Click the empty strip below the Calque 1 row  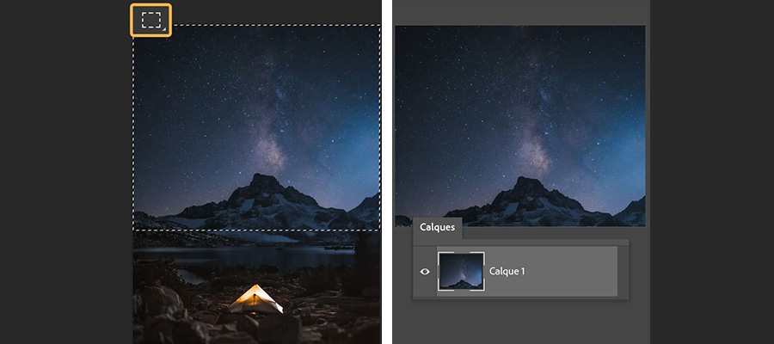[x=521, y=298]
